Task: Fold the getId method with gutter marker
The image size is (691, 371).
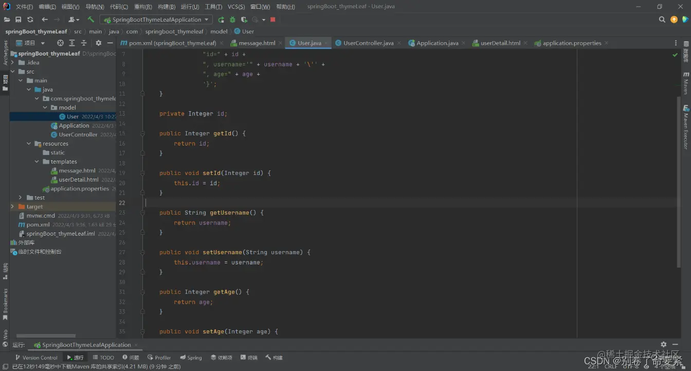Action: 143,133
